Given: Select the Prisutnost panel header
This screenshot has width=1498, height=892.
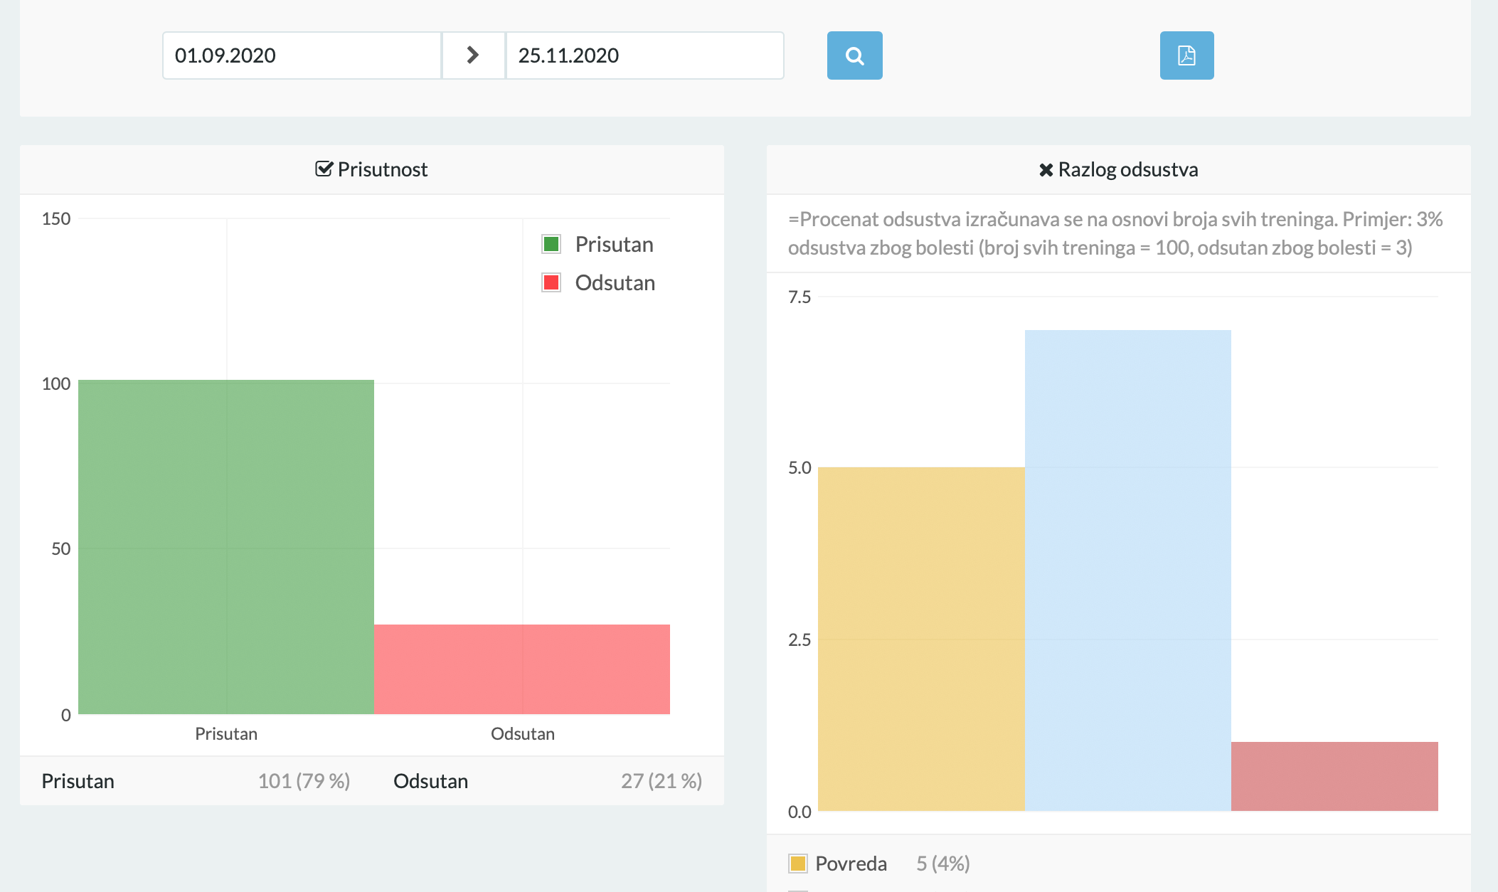Looking at the screenshot, I should coord(382,169).
